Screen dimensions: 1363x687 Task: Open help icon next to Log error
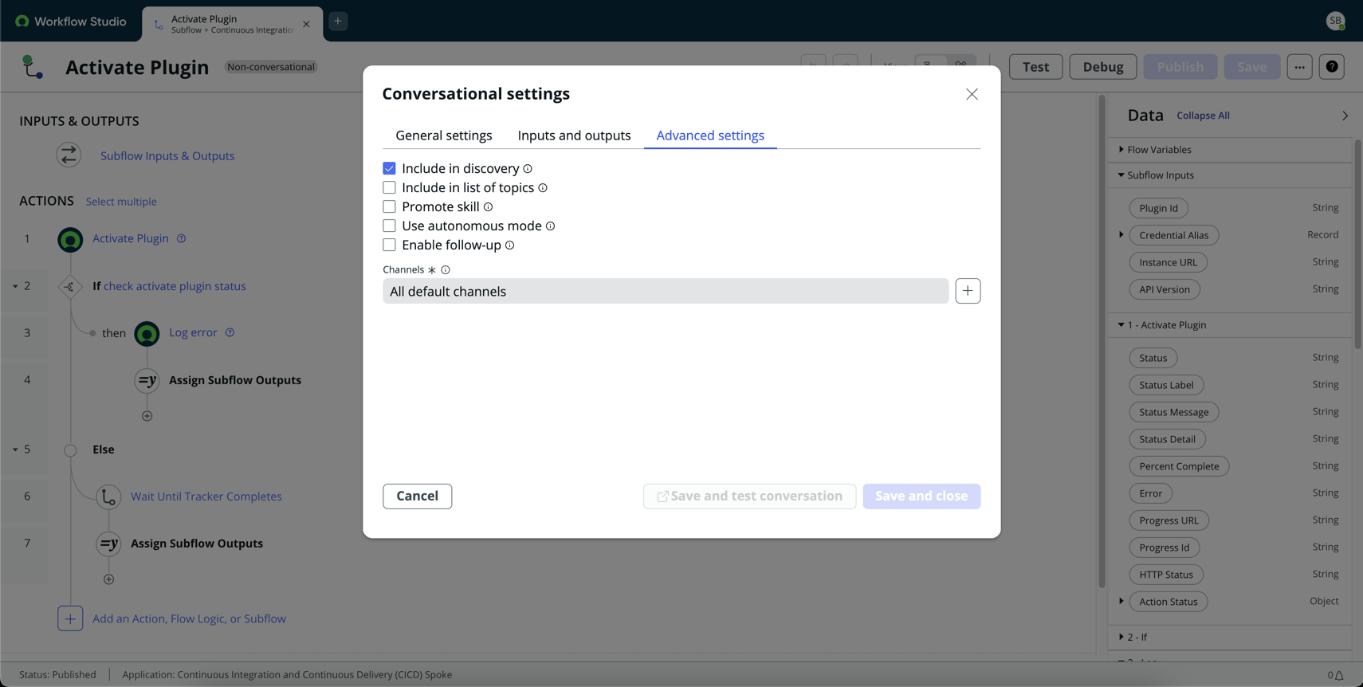[x=230, y=332]
